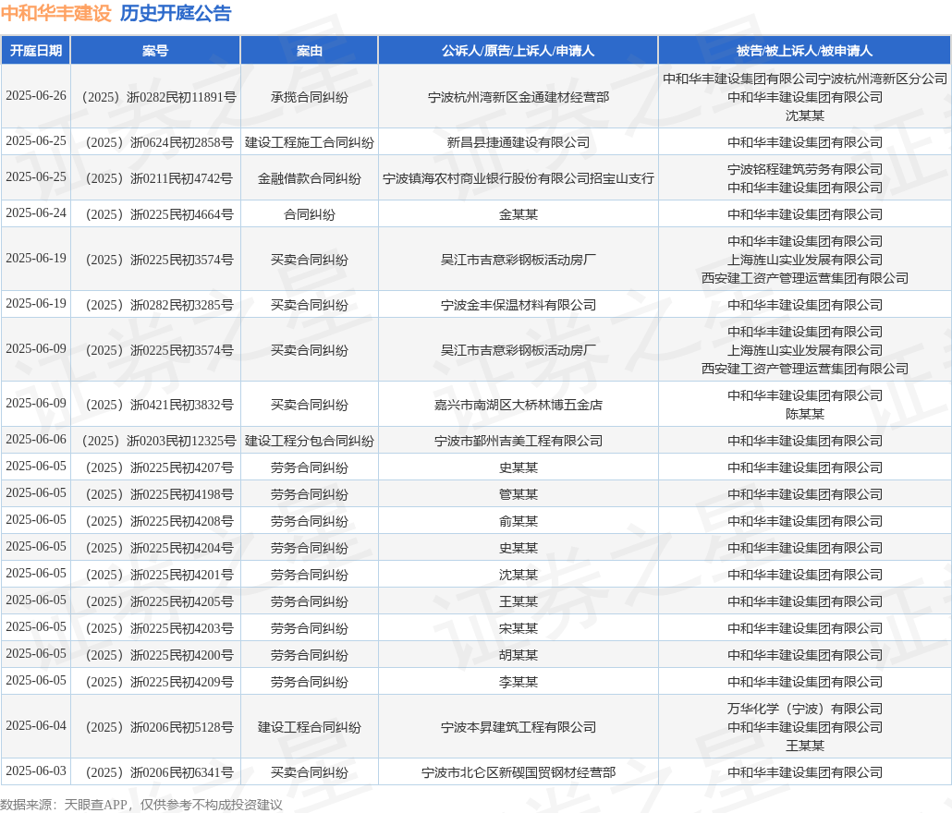This screenshot has height=813, width=952.
Task: Click case number 浙0206民初6341号
Action: coord(160,772)
